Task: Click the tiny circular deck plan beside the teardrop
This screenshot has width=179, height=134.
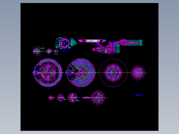Action: click(x=56, y=51)
